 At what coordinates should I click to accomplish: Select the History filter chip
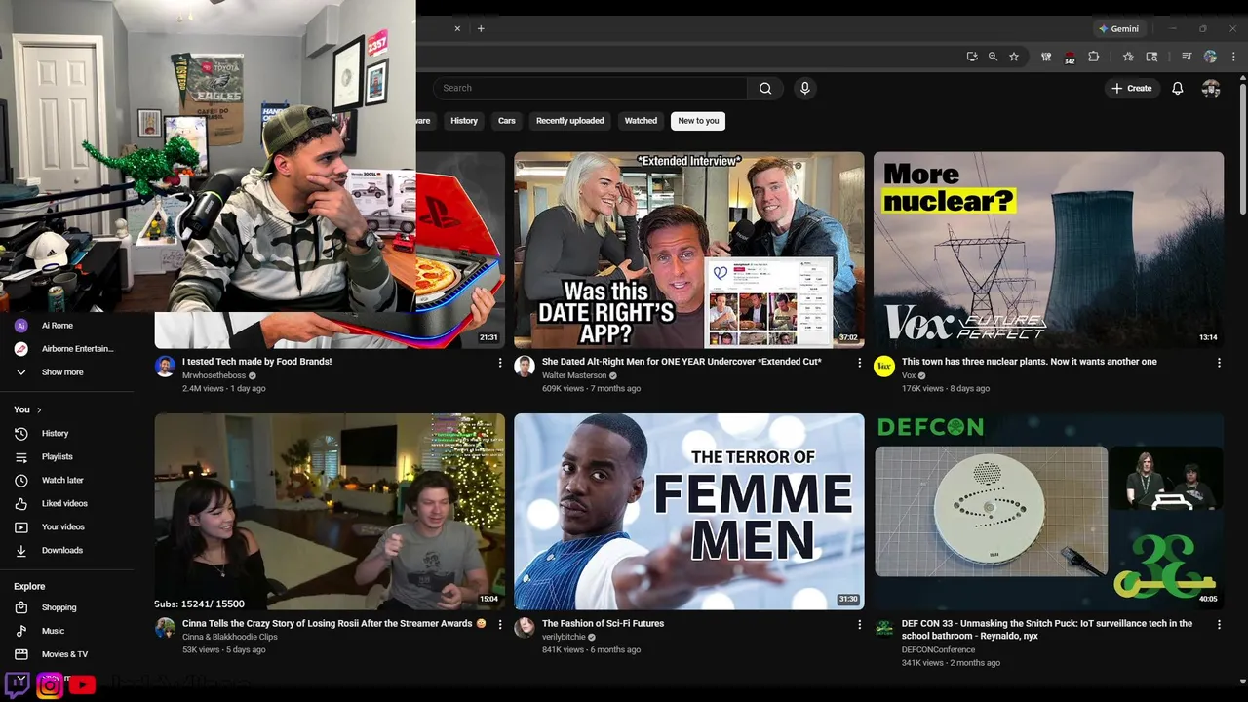point(464,121)
